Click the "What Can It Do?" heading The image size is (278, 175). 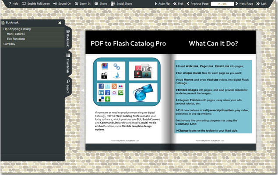213,44
